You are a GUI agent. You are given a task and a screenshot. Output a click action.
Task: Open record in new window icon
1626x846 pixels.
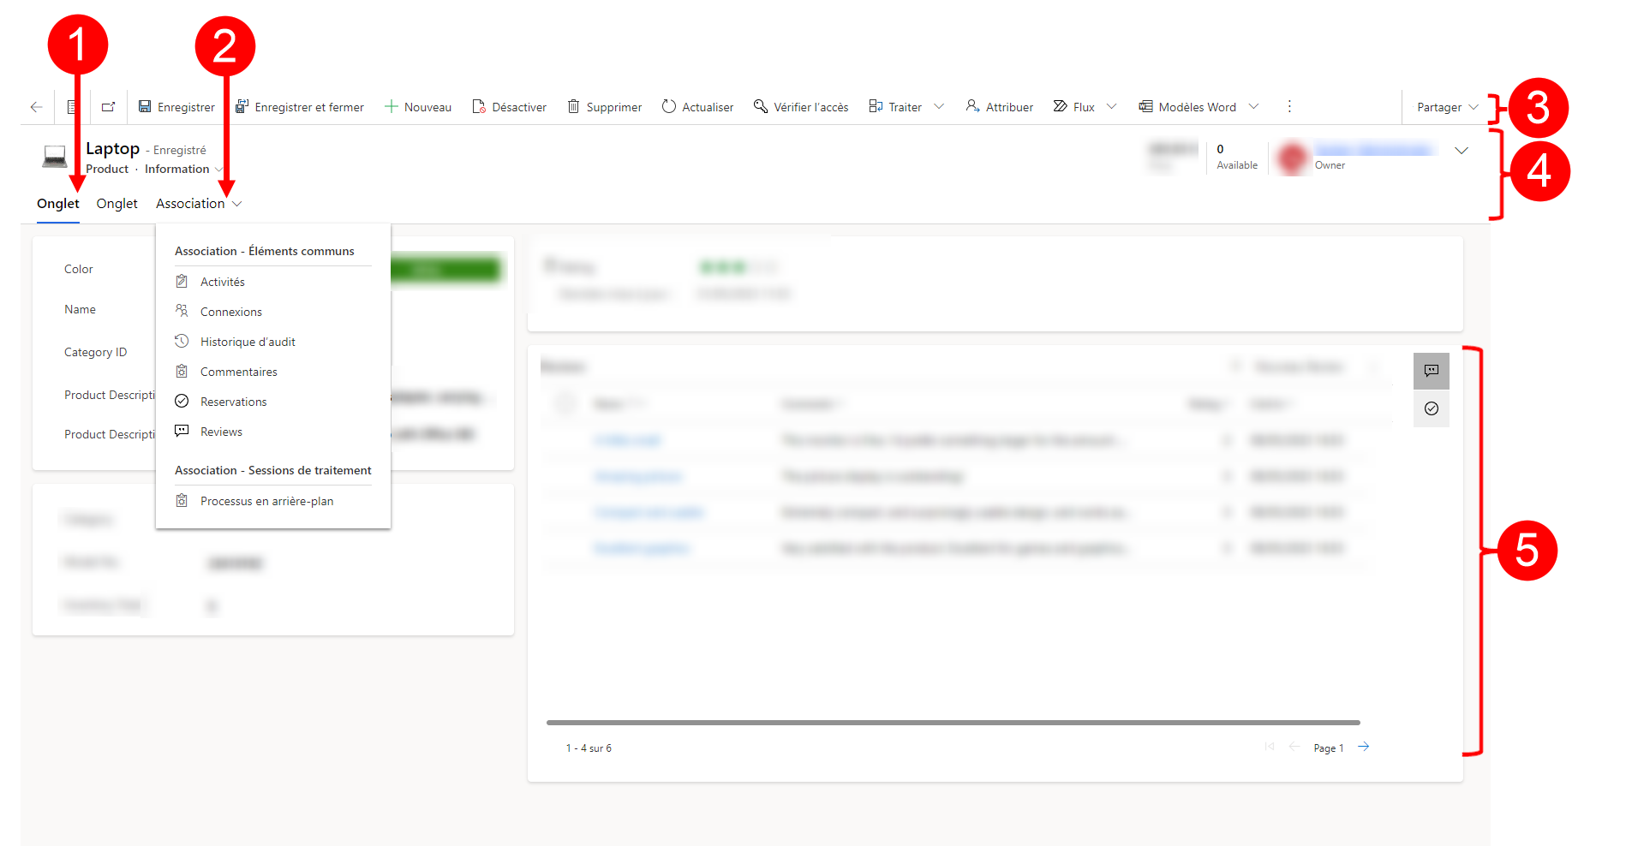pos(108,107)
